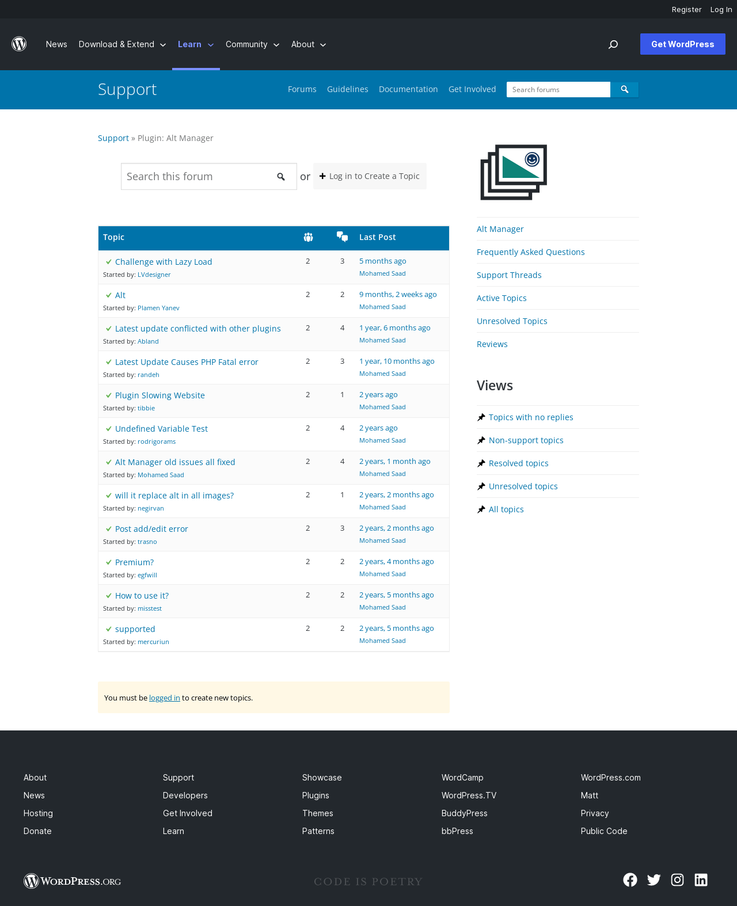The image size is (737, 906).
Task: Click resolved checkmark on Plugin Slowing Website
Action: pyautogui.click(x=109, y=395)
